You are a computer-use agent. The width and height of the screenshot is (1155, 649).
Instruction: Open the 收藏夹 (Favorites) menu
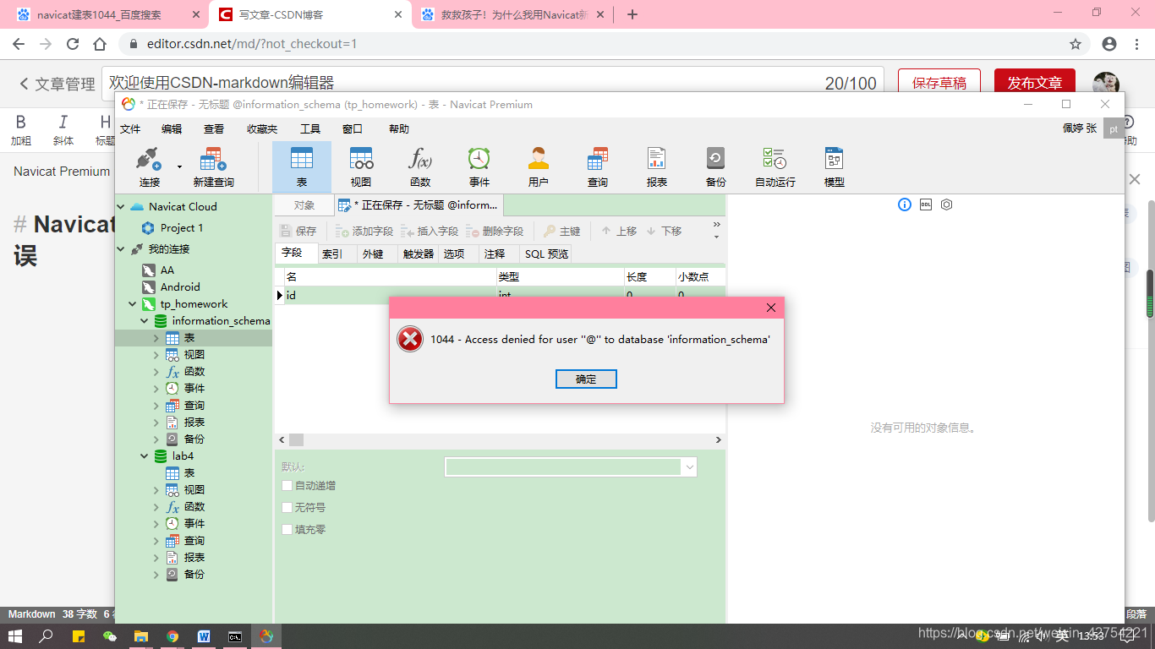click(x=262, y=129)
